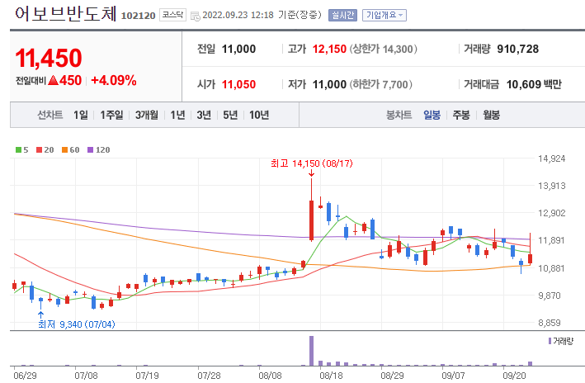Click the 하한가 7,700 text
This screenshot has height=383, width=585.
coord(380,84)
